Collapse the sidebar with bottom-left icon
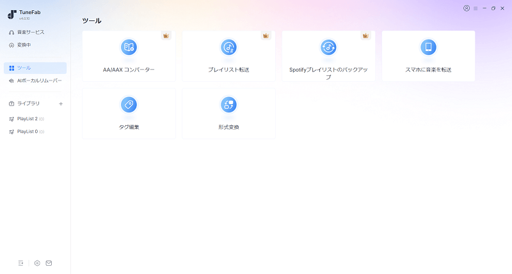The width and height of the screenshot is (512, 274). tap(20, 263)
